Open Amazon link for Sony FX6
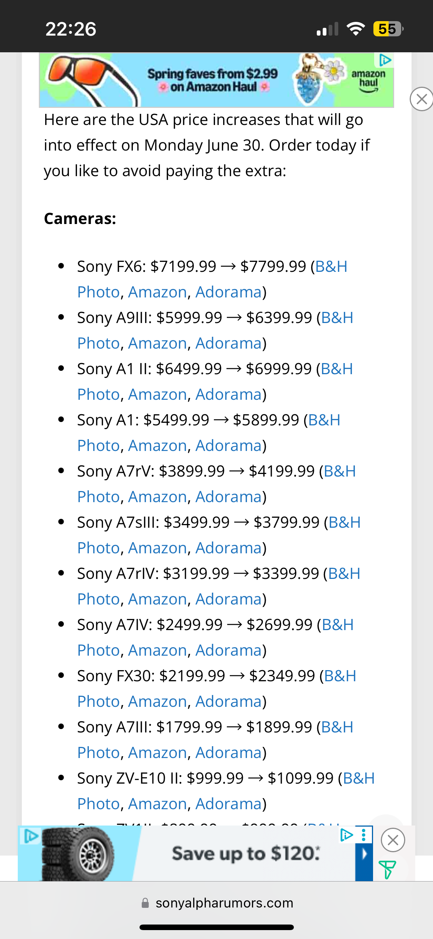 point(157,292)
